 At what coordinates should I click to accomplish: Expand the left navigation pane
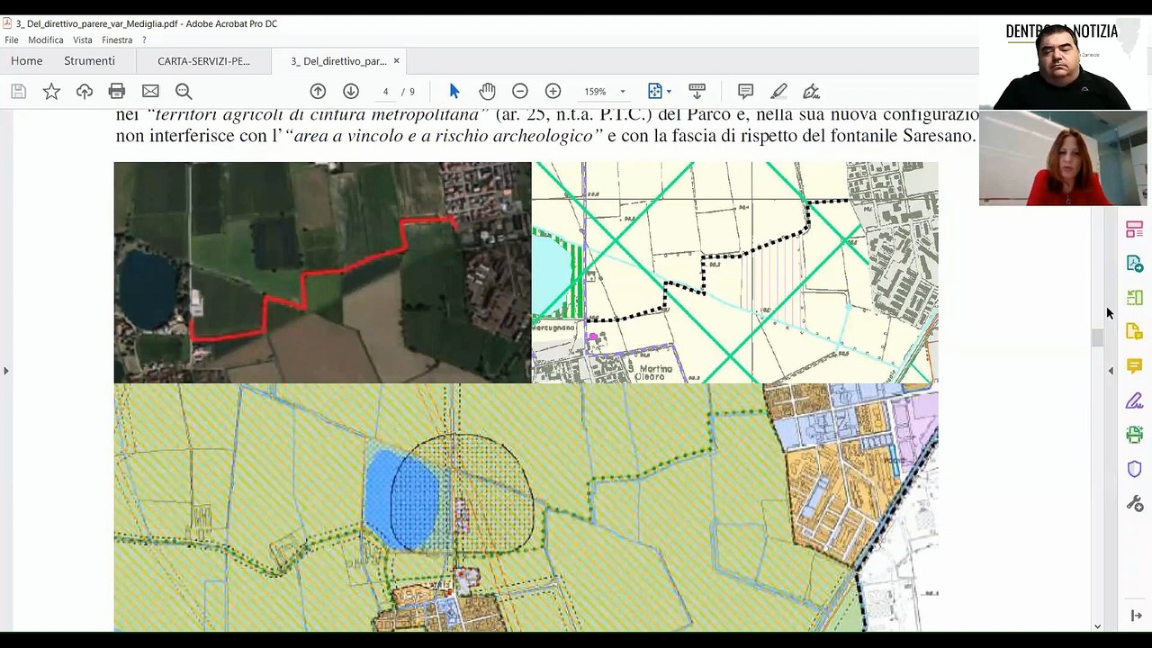pos(5,370)
